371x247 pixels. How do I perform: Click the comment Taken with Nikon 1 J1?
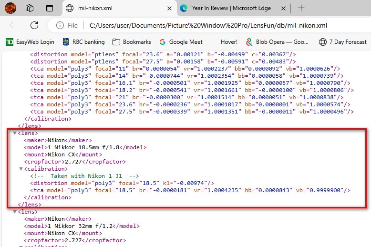click(x=84, y=176)
